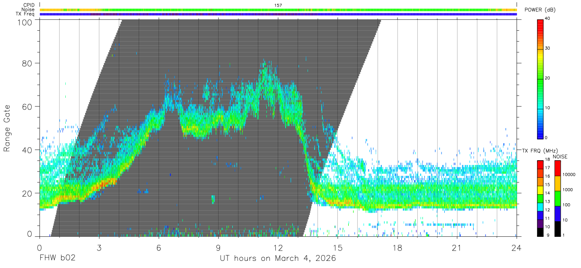Click the FHW b02 radar label
The width and height of the screenshot is (581, 268).
tap(57, 259)
